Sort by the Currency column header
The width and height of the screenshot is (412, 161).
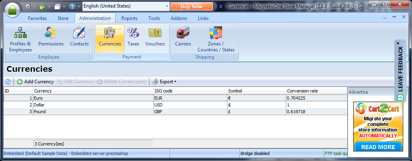(x=93, y=91)
